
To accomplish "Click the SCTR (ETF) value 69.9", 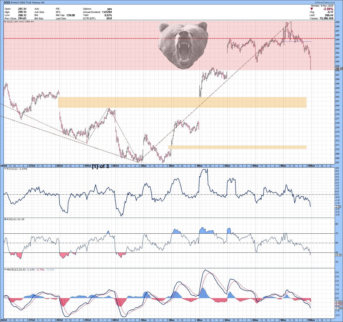I will (x=109, y=19).
